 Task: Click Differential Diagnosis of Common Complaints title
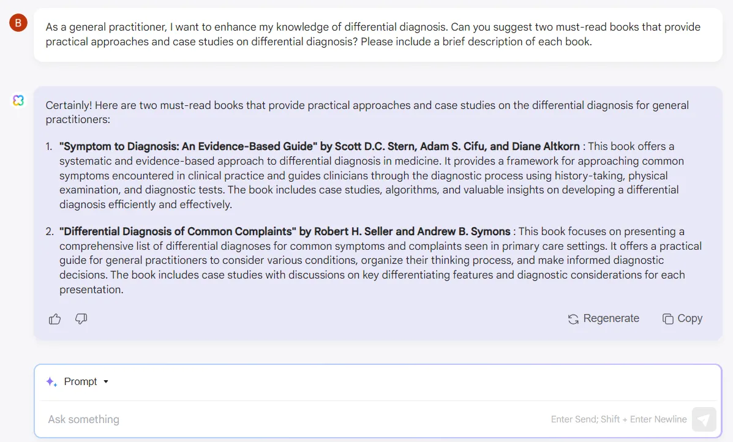click(x=178, y=231)
